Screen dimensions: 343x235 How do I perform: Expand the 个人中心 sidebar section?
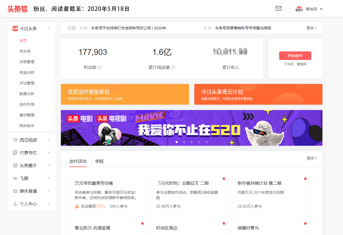coord(49,204)
